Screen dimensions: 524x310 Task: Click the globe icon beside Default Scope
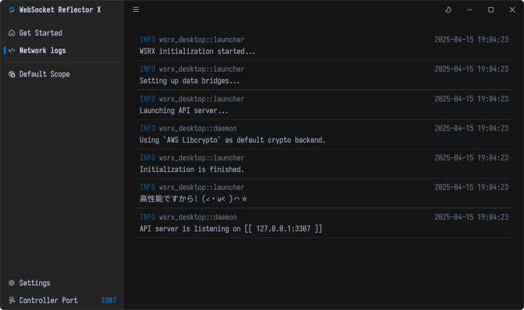(x=12, y=74)
